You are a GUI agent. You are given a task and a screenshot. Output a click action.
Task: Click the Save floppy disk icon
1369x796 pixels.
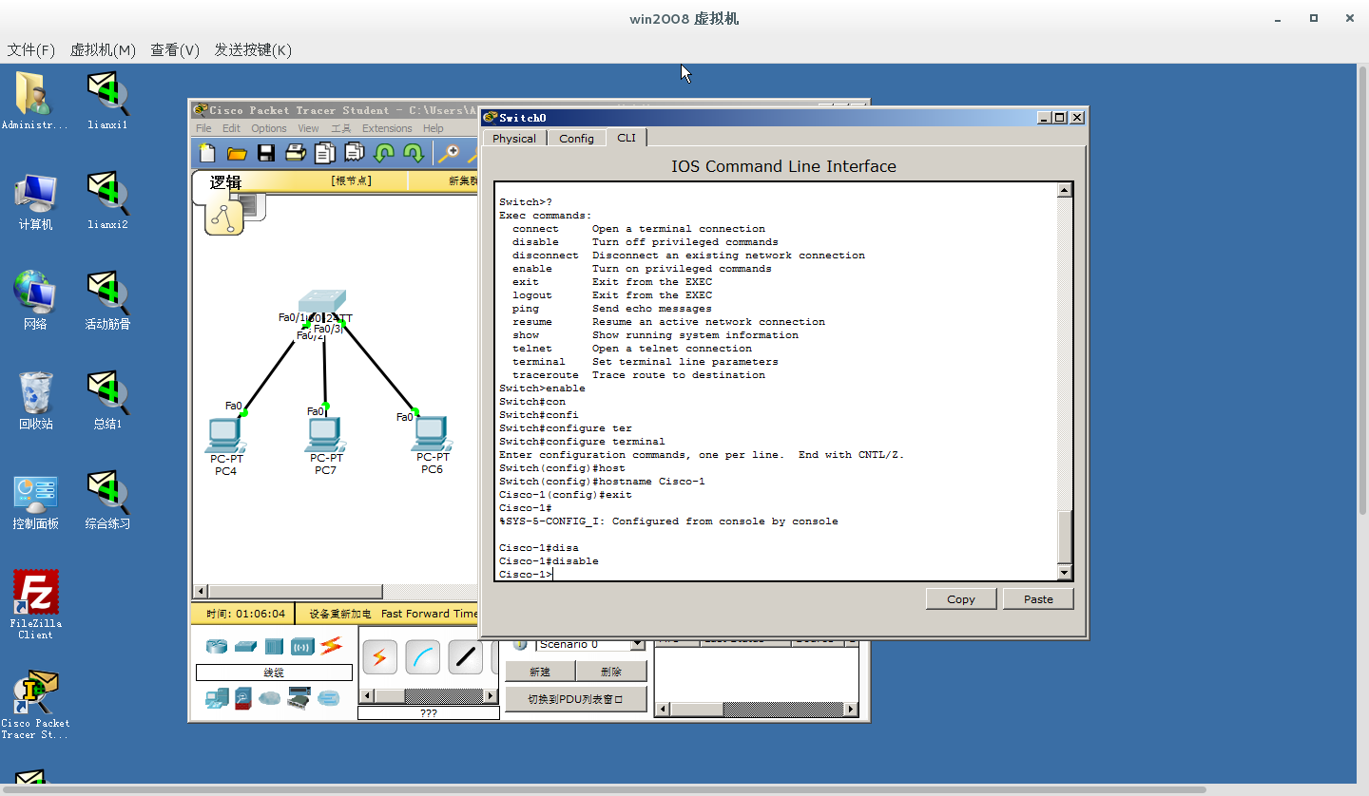[266, 152]
